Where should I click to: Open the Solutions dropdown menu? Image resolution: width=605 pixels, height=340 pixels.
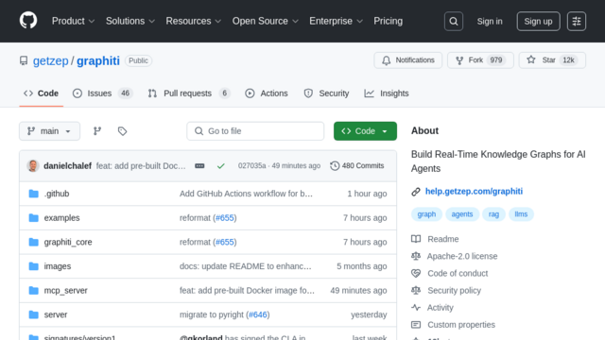click(130, 21)
